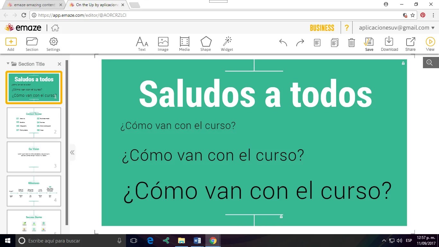The image size is (439, 247).
Task: Share the presentation
Action: [x=410, y=44]
